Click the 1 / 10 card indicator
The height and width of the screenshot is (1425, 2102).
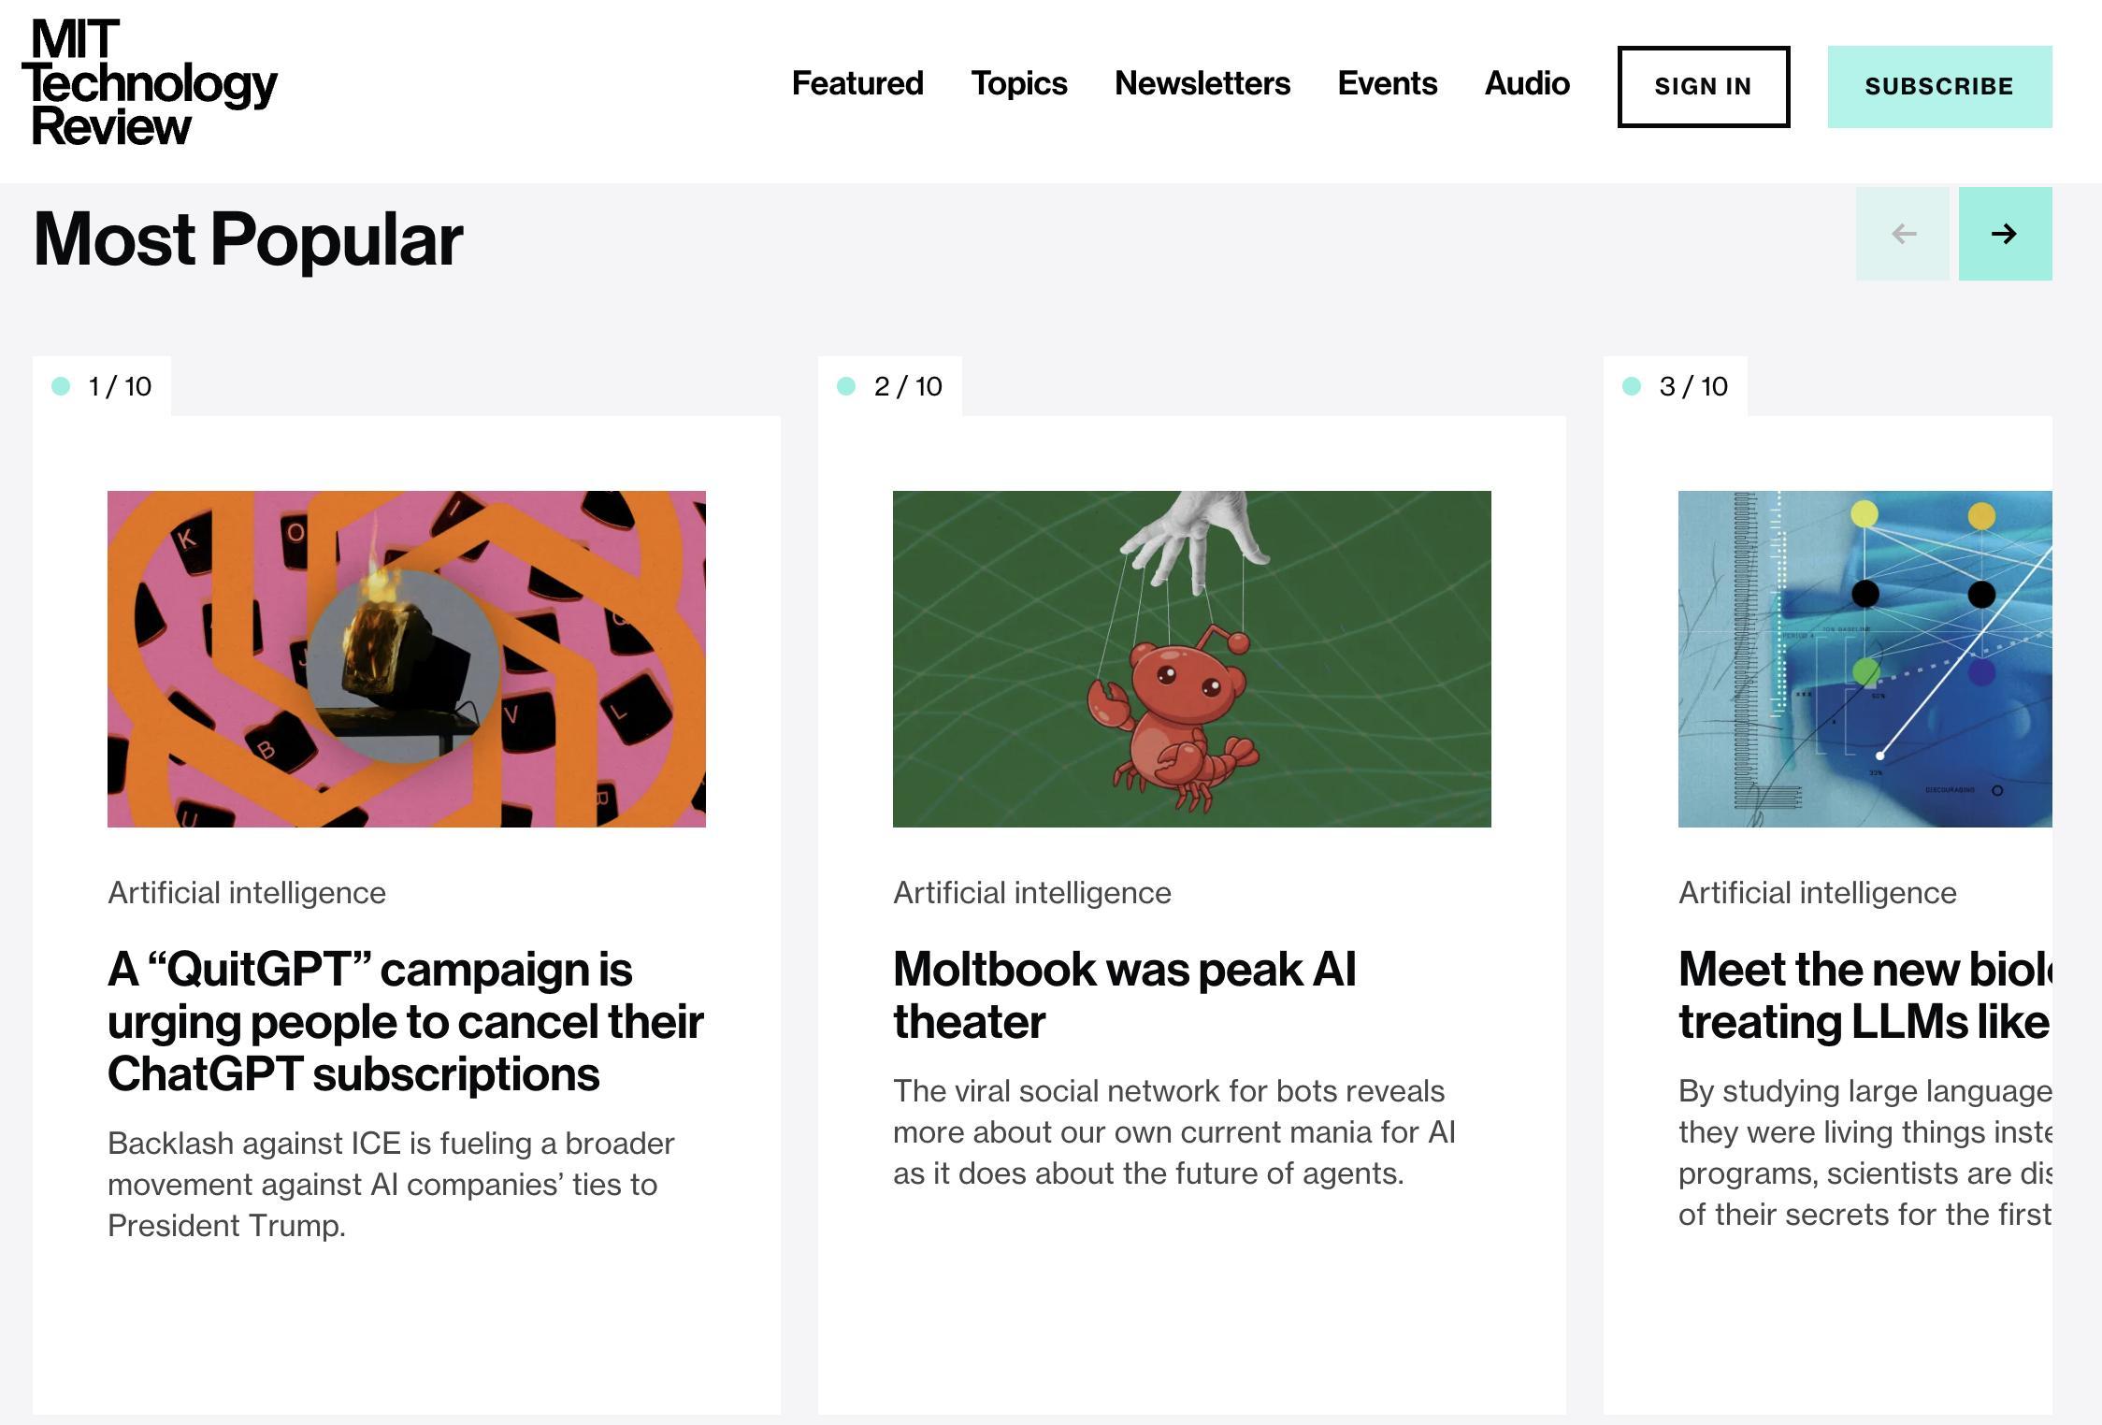pyautogui.click(x=103, y=386)
